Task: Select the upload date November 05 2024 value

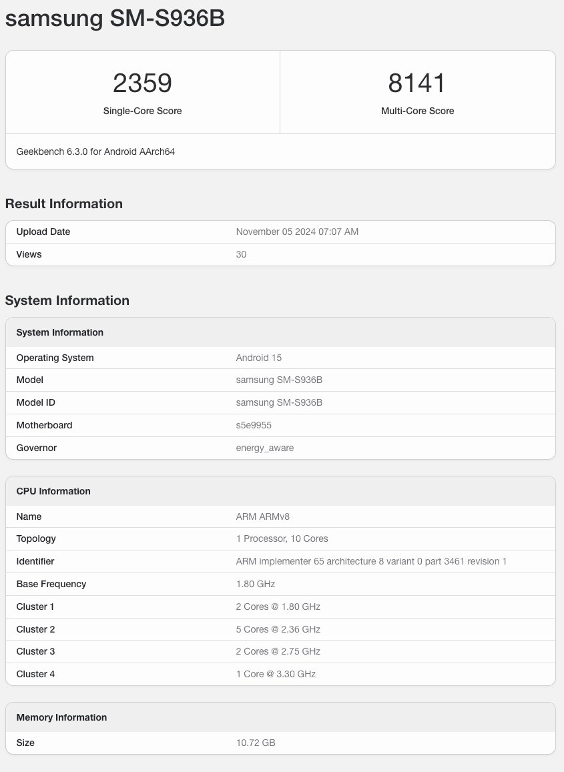Action: [x=297, y=232]
